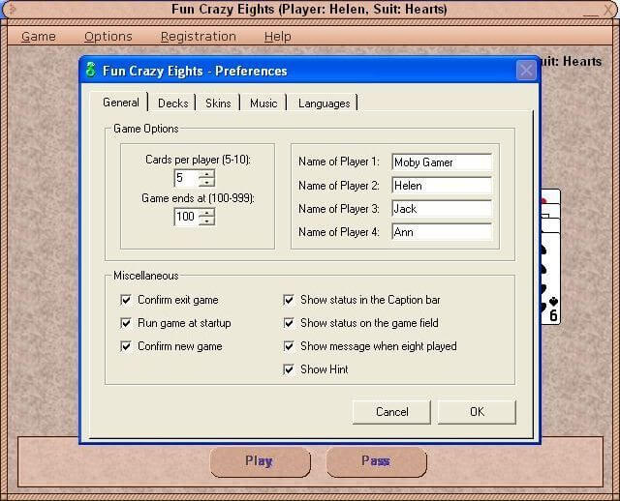Click the Game ends at (100-999) label
The width and height of the screenshot is (620, 501).
click(198, 198)
